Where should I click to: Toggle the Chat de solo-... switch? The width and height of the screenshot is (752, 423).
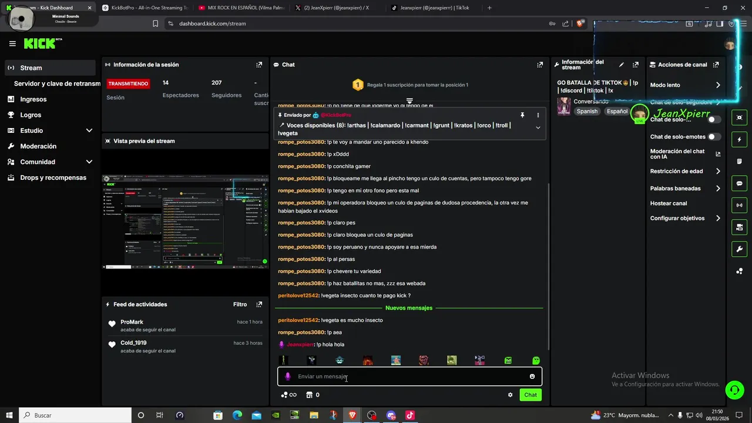714,119
